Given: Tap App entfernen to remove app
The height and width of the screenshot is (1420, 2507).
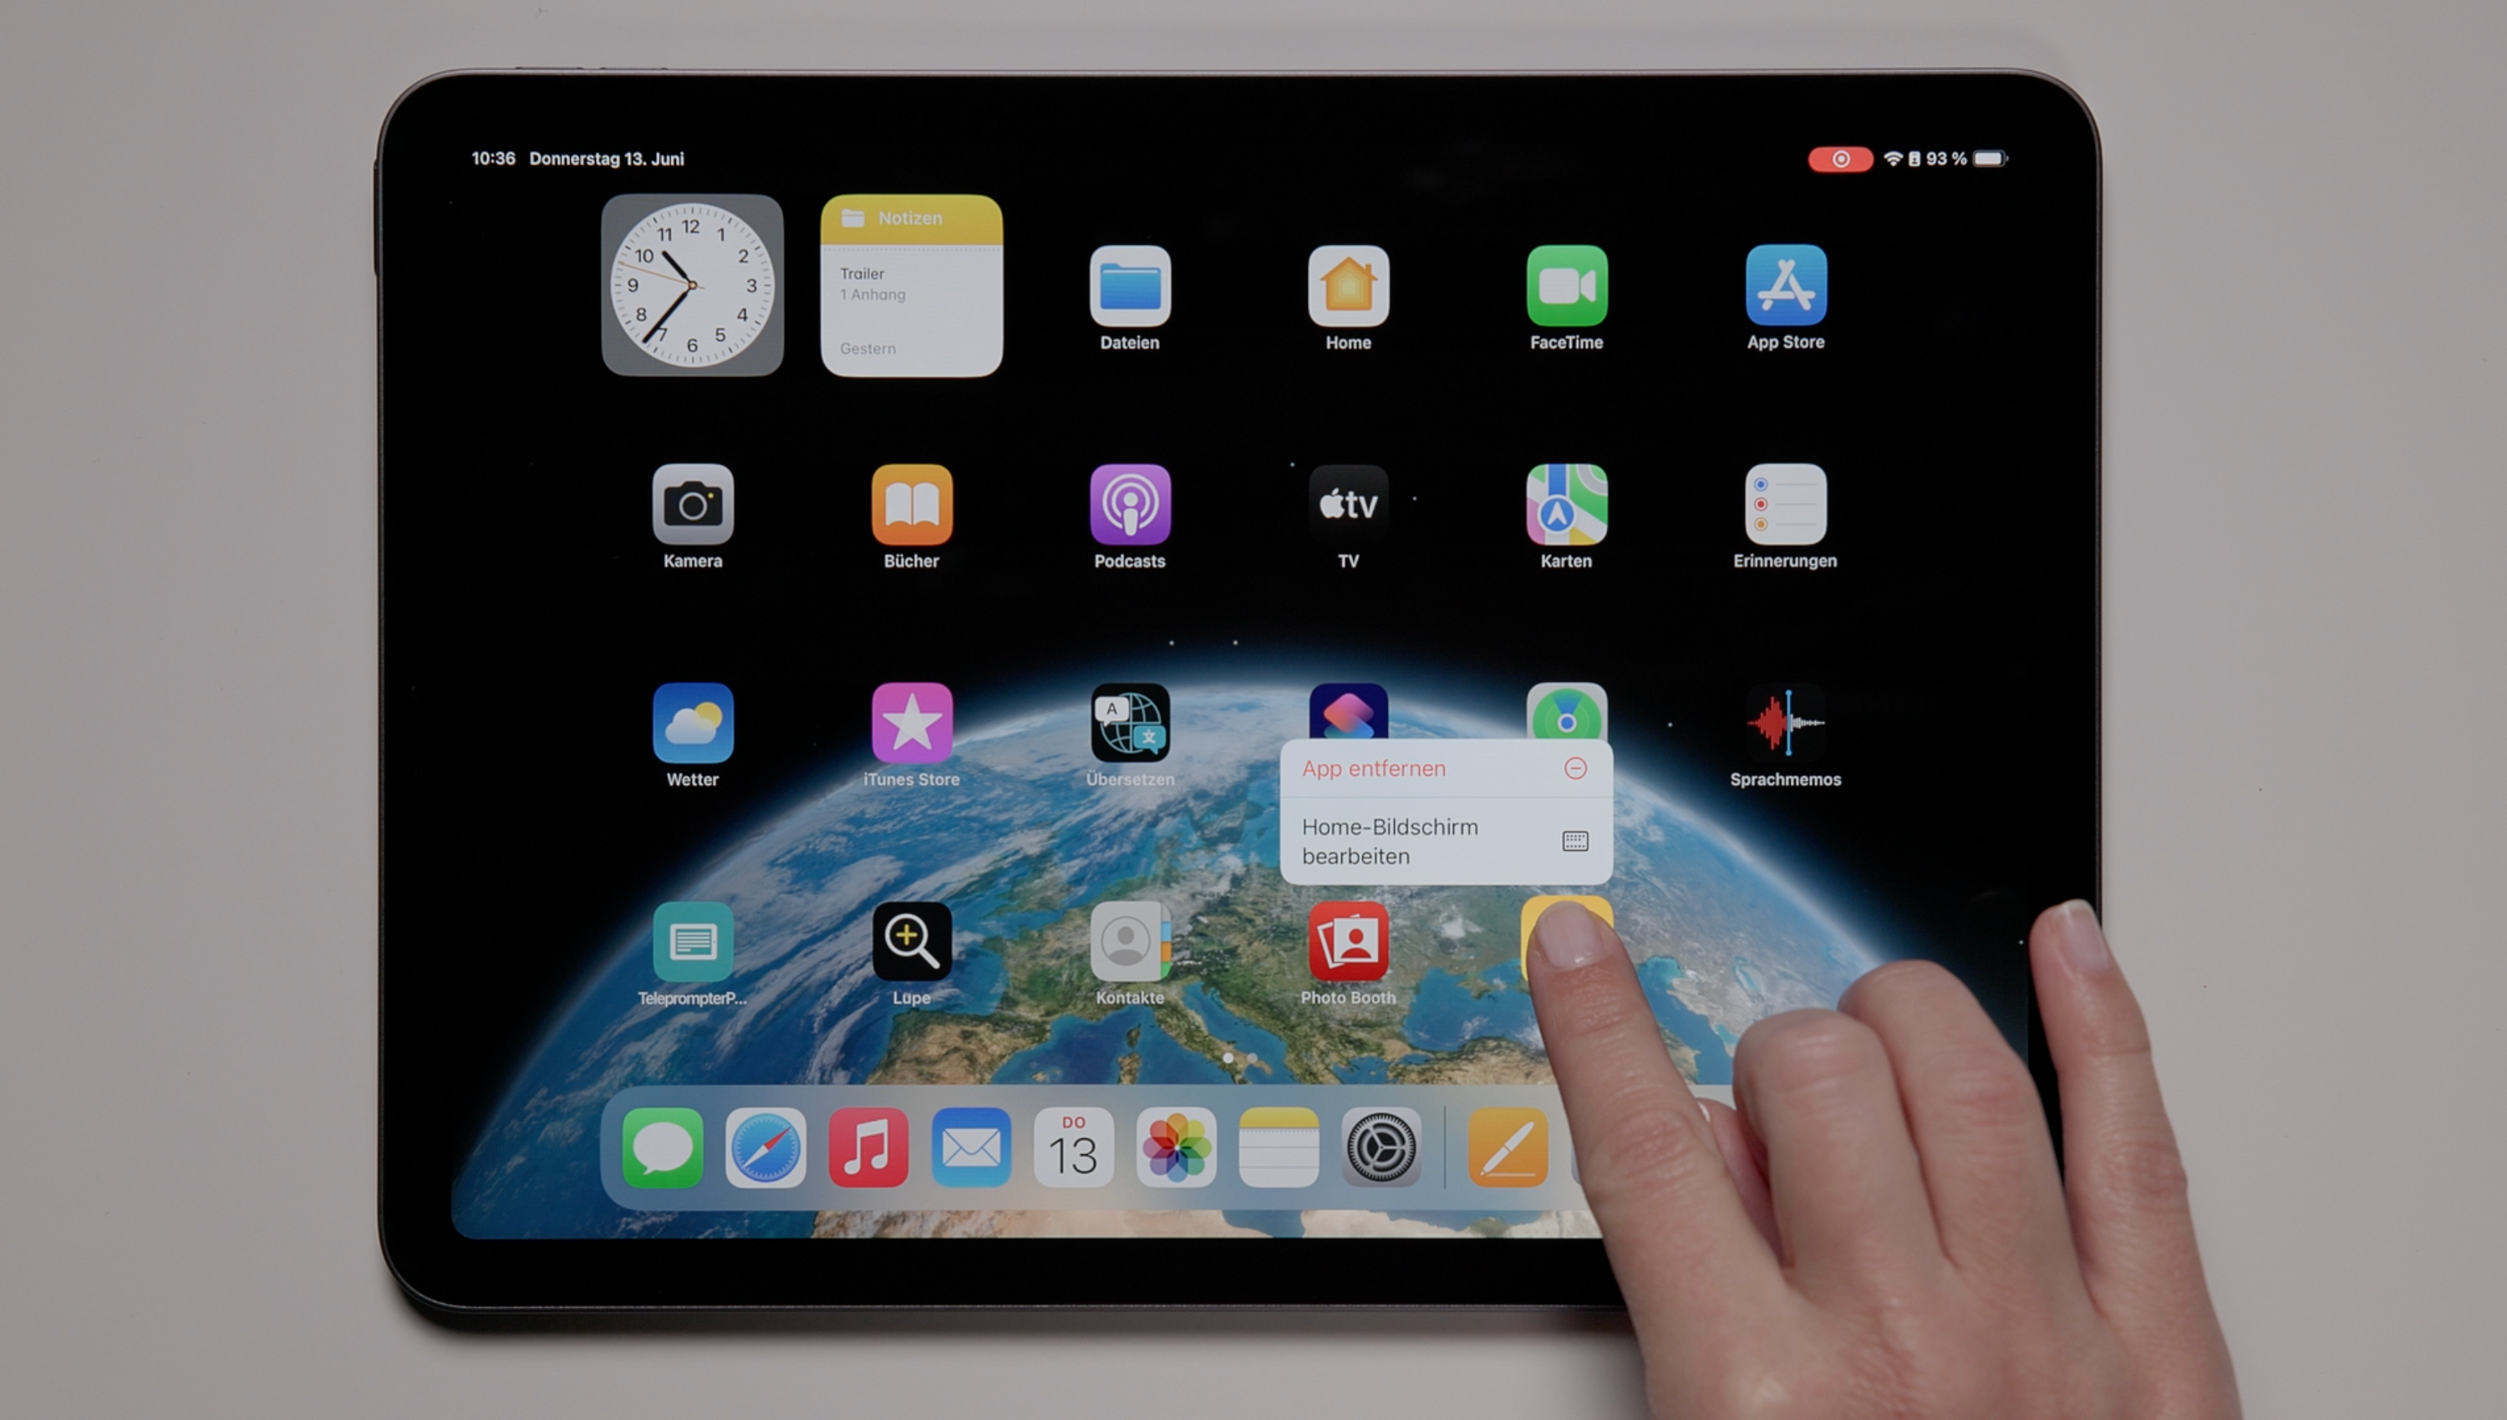Looking at the screenshot, I should [x=1443, y=767].
